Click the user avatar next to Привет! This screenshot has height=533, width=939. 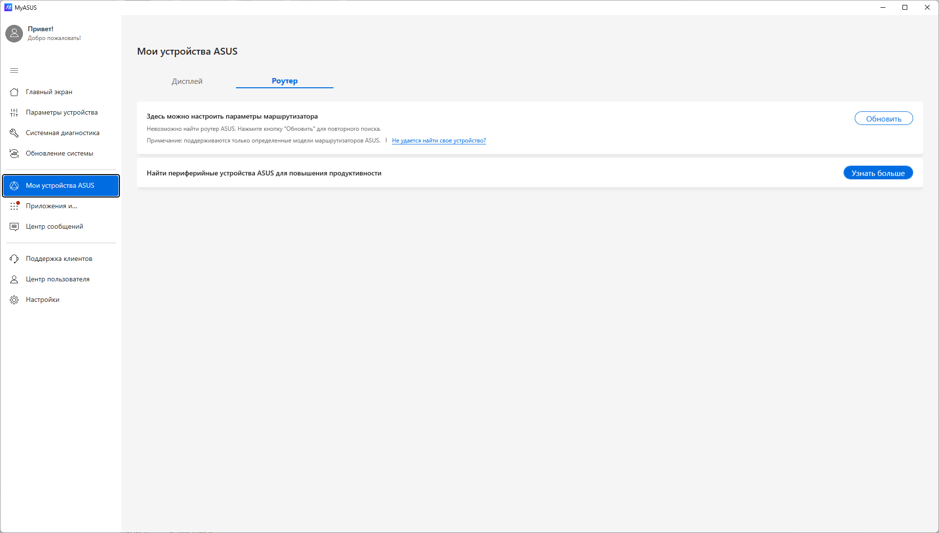14,34
